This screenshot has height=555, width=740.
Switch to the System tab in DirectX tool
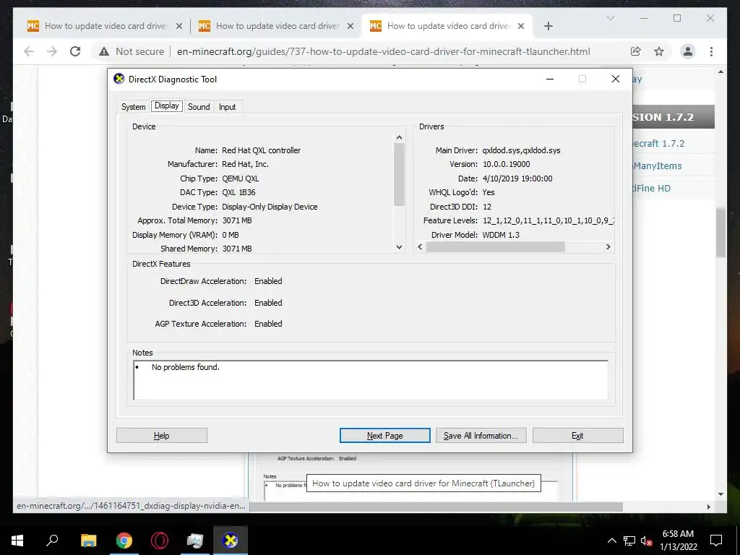[x=133, y=107]
